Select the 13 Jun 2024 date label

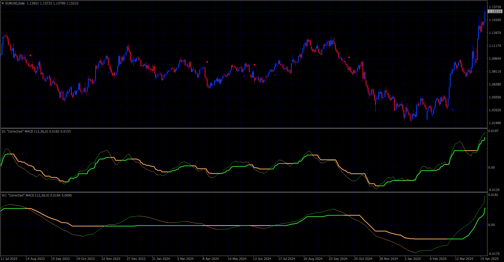[x=262, y=259]
